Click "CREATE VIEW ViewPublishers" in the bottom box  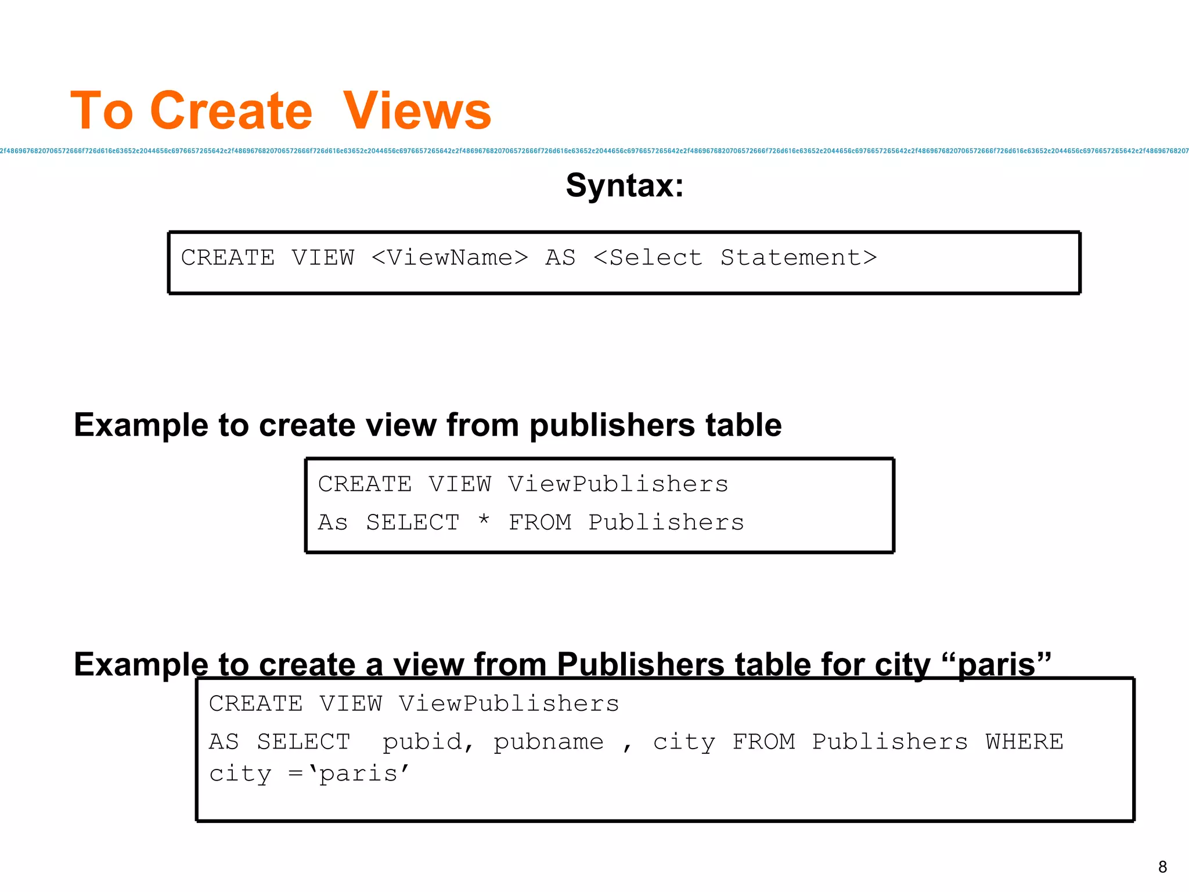414,703
